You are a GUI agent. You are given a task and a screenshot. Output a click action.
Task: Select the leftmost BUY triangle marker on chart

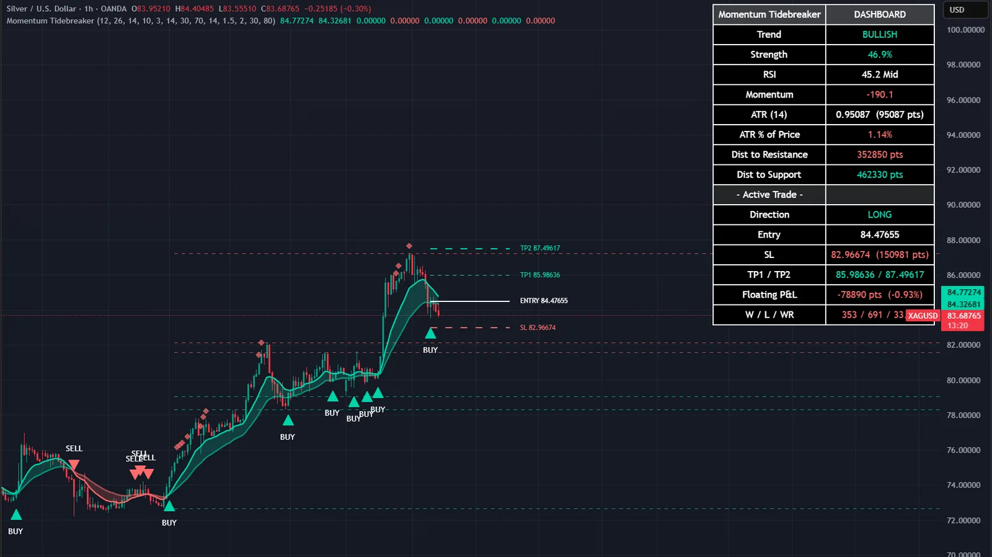click(x=16, y=514)
